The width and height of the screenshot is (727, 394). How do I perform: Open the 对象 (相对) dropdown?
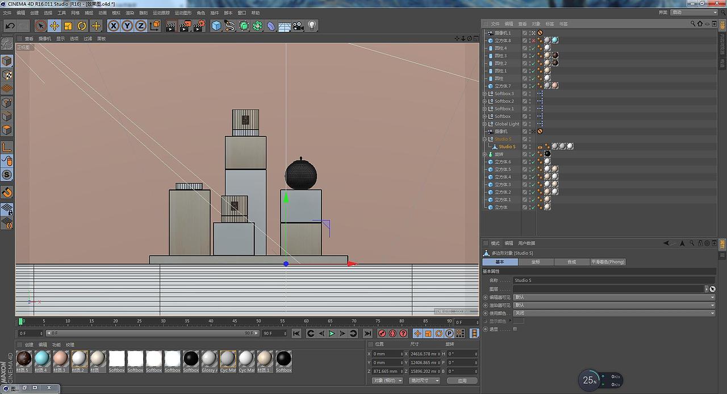pos(387,380)
